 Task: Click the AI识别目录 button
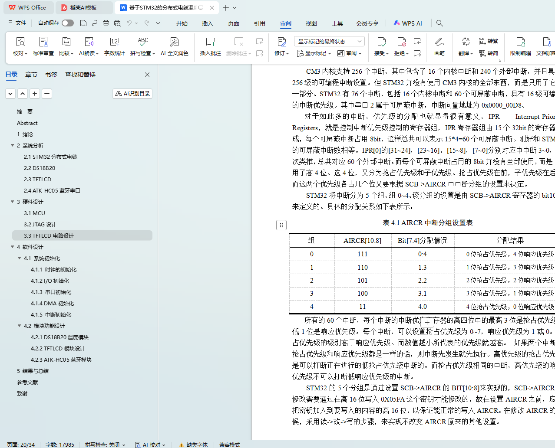(133, 94)
